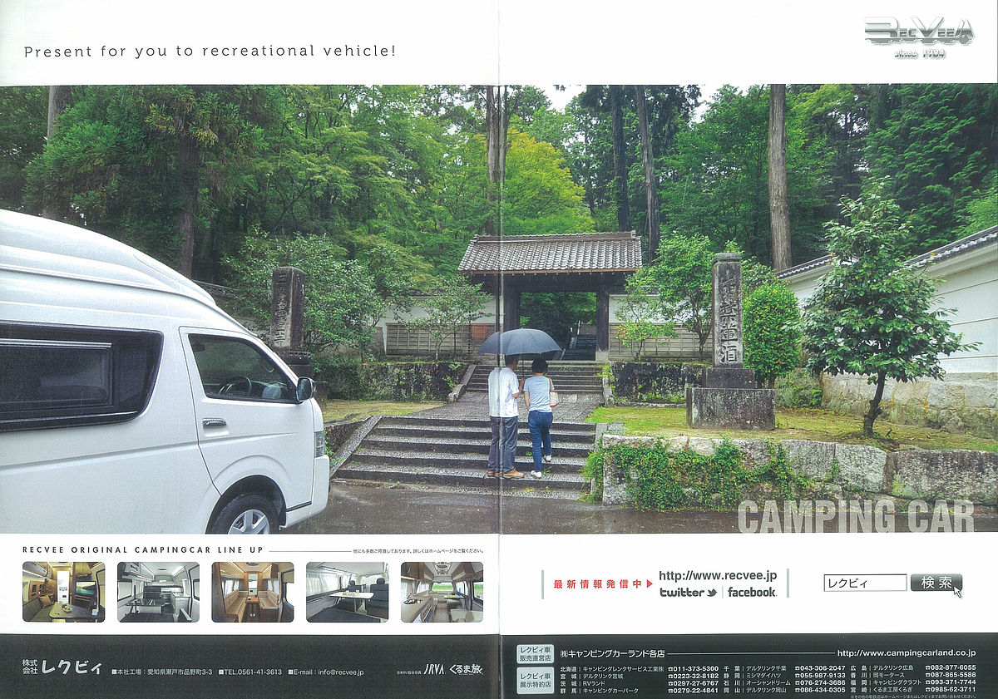This screenshot has width=998, height=699.
Task: Click the RecVee logo in the header
Action: tap(918, 31)
